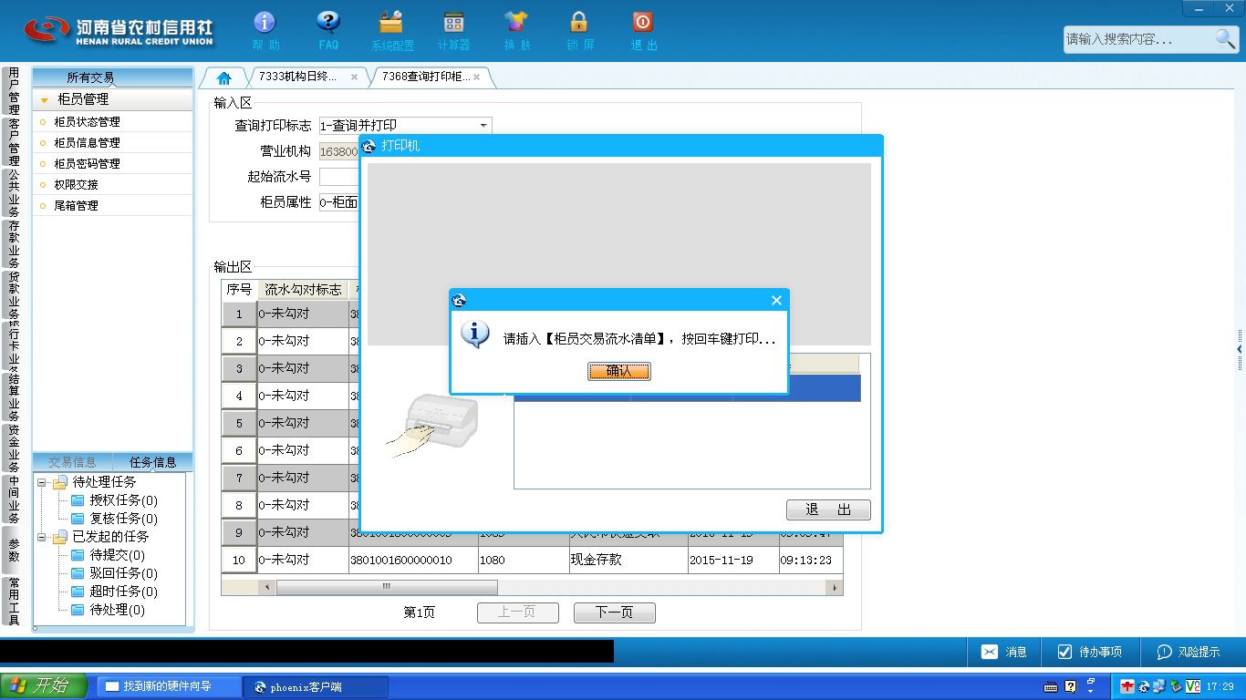
Task: Switch to the 任务信息 tab
Action: (152, 462)
